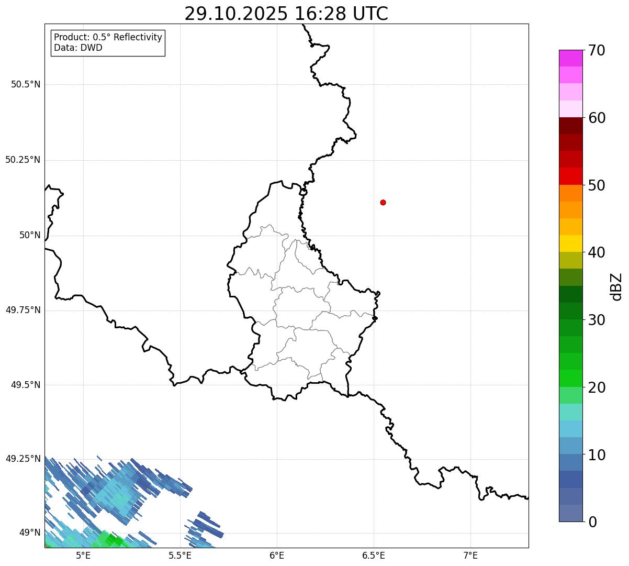This screenshot has width=629, height=566.
Task: Click the red radar site marker dot
Action: (x=383, y=202)
